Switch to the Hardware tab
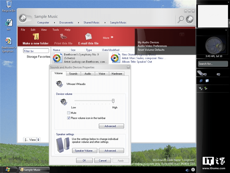The height and width of the screenshot is (173, 230). [117, 74]
